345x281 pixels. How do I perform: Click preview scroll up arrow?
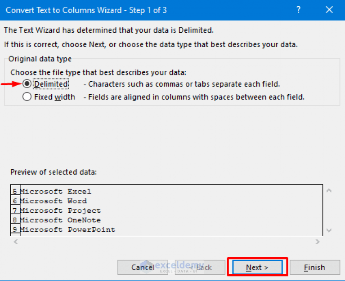tap(329, 191)
